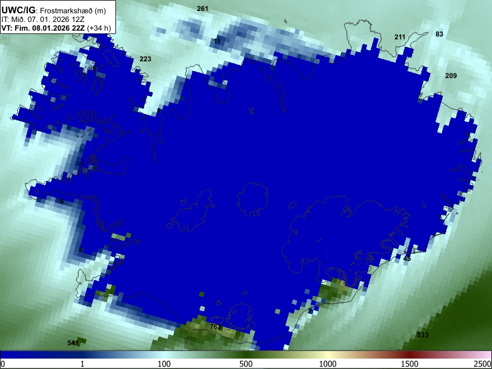
Task: Click the Frostmarkshæð (m) label
Action: (x=73, y=10)
